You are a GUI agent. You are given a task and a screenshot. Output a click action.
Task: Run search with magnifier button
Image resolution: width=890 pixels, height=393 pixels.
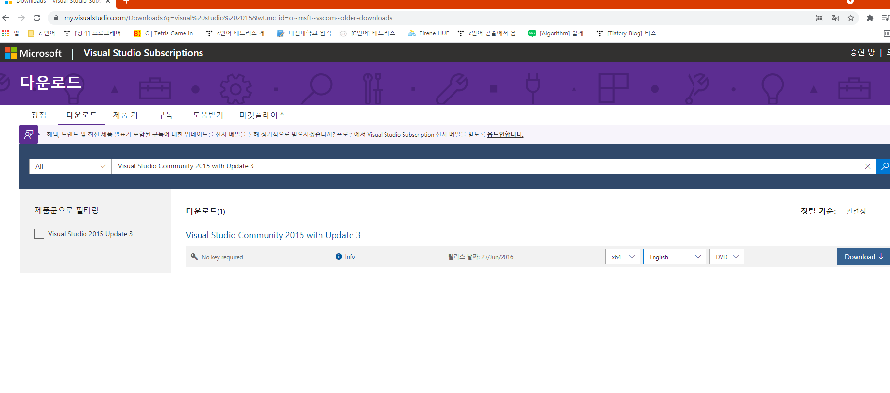coord(884,166)
